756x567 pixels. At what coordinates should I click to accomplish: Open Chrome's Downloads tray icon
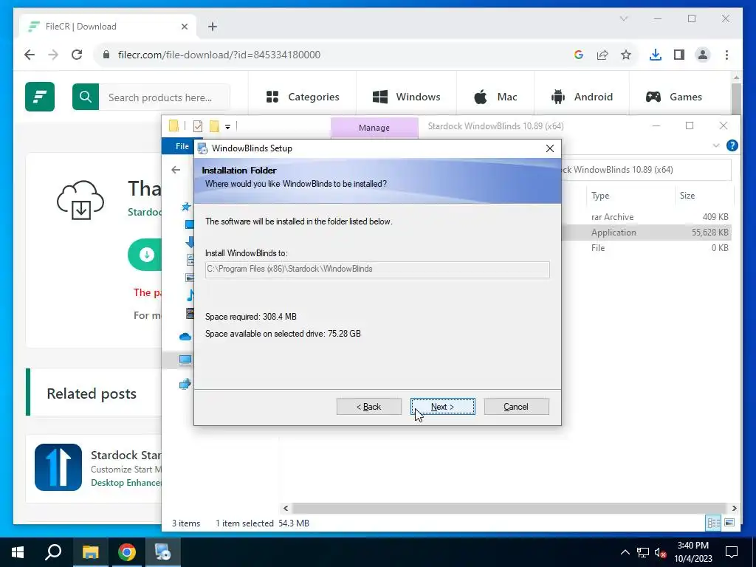tap(656, 55)
